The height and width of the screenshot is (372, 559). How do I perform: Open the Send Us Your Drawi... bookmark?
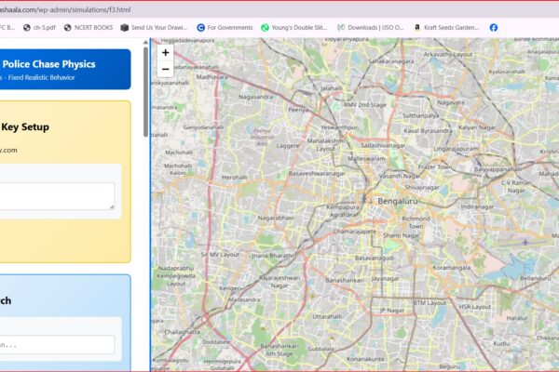pos(154,28)
